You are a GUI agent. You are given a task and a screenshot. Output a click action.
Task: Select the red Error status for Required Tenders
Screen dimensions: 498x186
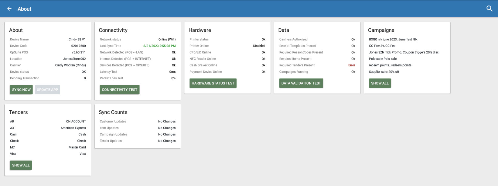point(351,65)
